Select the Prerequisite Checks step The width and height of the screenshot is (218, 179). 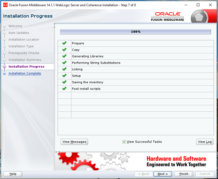click(x=24, y=53)
